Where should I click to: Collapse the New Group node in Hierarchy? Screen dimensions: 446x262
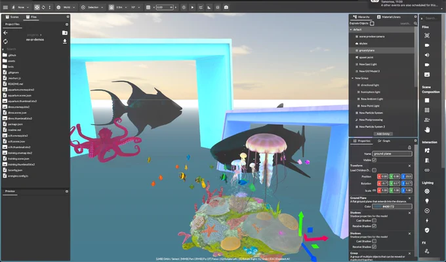pyautogui.click(x=353, y=78)
